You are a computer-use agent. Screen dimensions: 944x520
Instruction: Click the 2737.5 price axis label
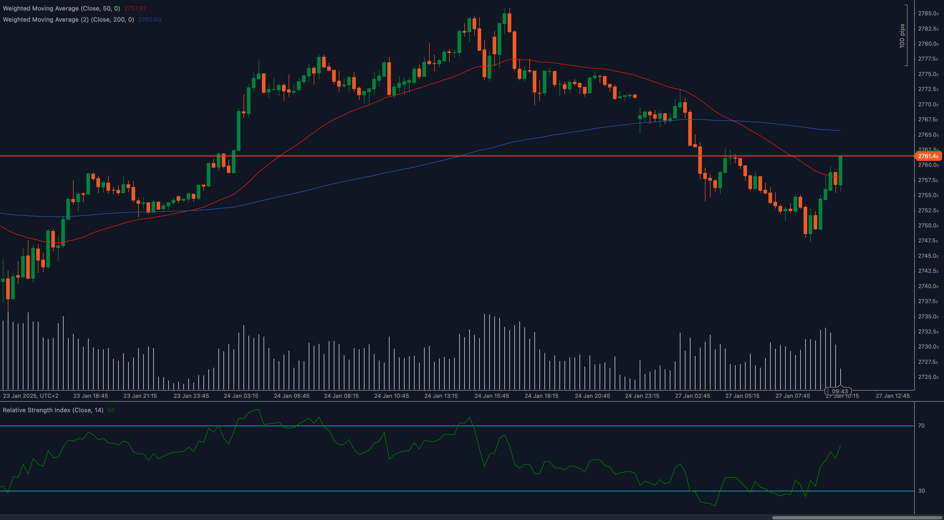pos(928,301)
